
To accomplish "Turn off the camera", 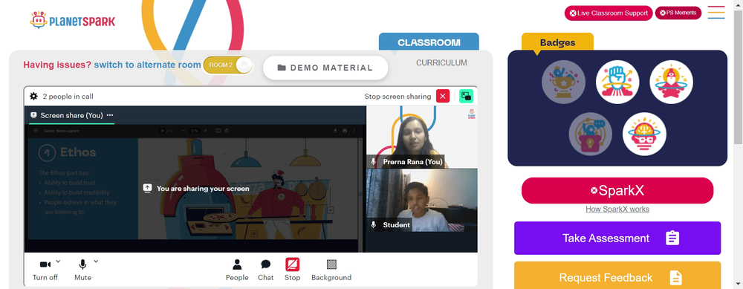I will pyautogui.click(x=45, y=270).
